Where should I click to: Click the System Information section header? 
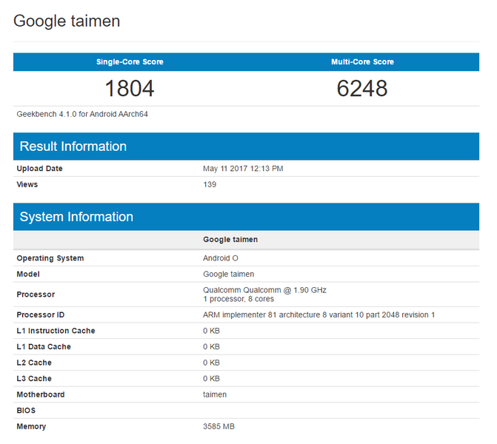pyautogui.click(x=76, y=217)
